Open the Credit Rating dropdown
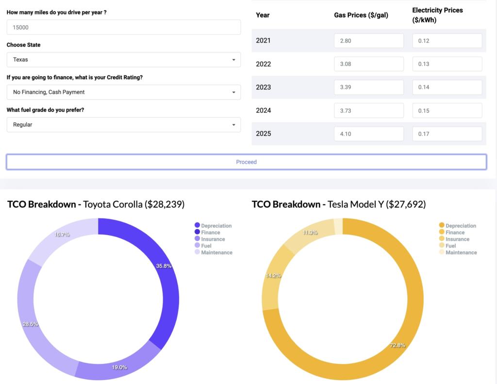The image size is (497, 384). [123, 92]
